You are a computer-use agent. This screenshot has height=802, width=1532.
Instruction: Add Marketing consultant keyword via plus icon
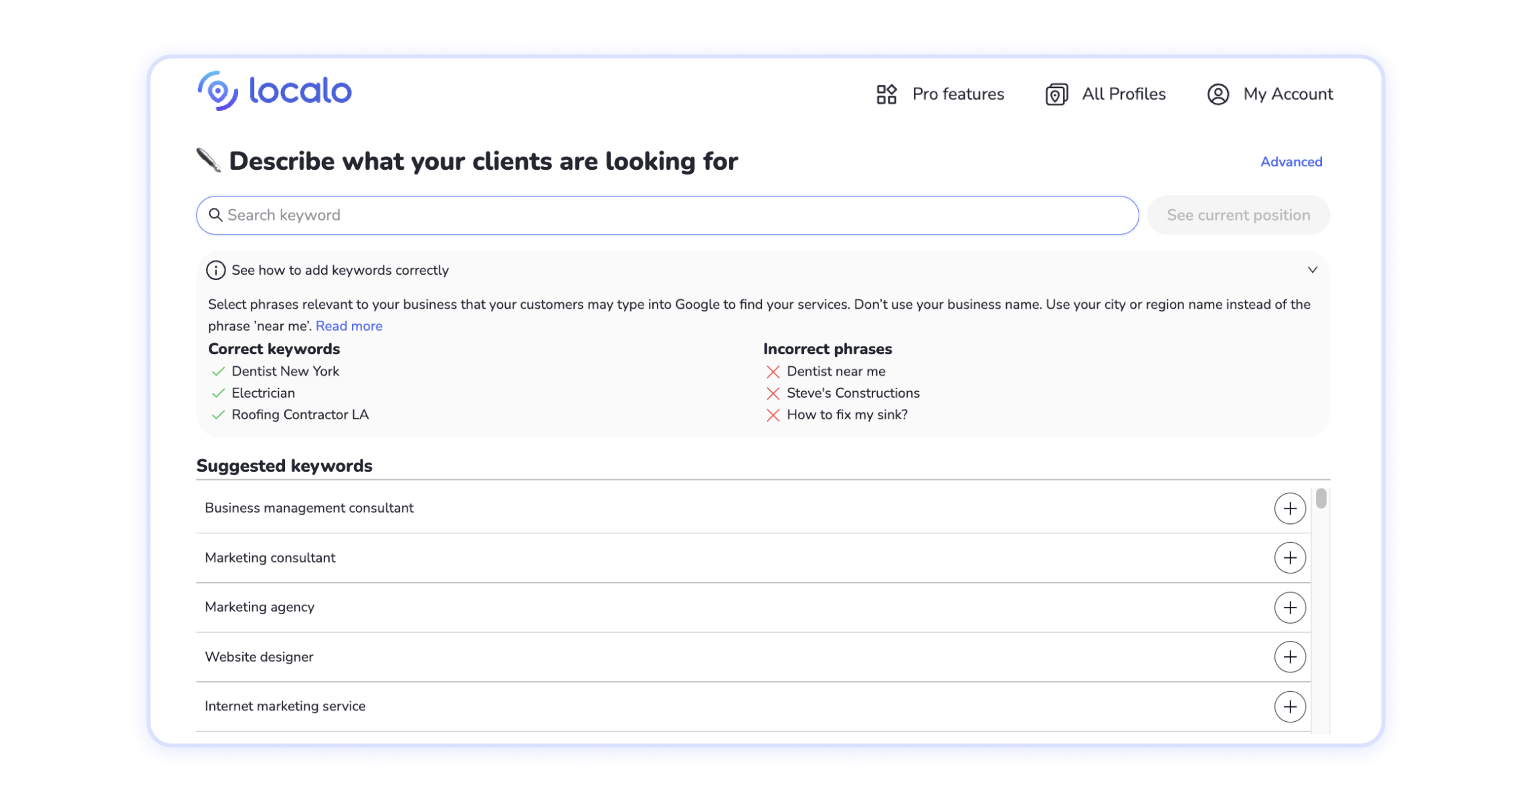click(1290, 558)
